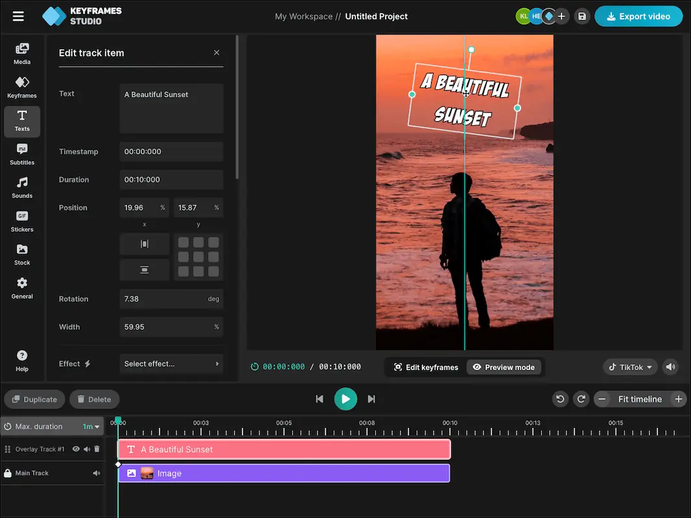Open the GIF Stickers panel
This screenshot has width=691, height=518.
(22, 221)
